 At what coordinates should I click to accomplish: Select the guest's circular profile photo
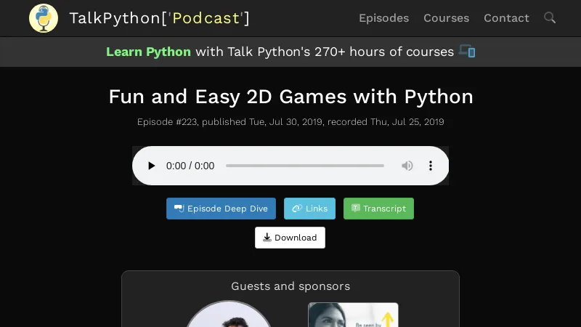coord(229,315)
